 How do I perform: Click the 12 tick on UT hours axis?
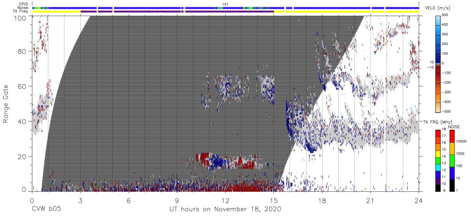tap(226, 200)
